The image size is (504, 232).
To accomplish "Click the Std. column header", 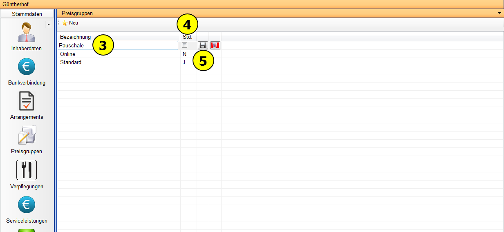I will point(187,37).
